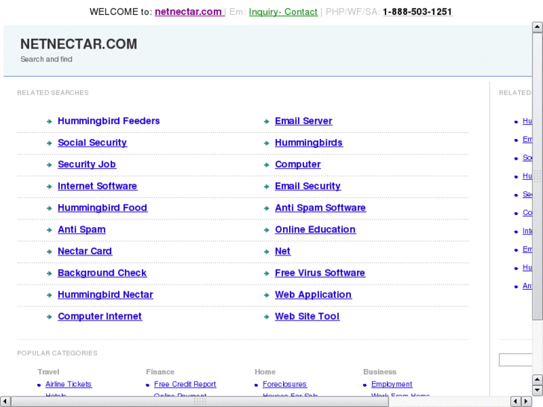
Task: Click the Email Security link
Action: (x=308, y=186)
